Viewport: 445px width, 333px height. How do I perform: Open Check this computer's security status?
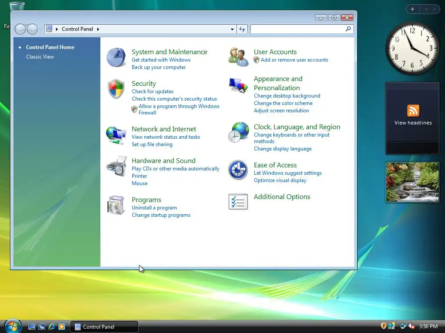coord(174,99)
